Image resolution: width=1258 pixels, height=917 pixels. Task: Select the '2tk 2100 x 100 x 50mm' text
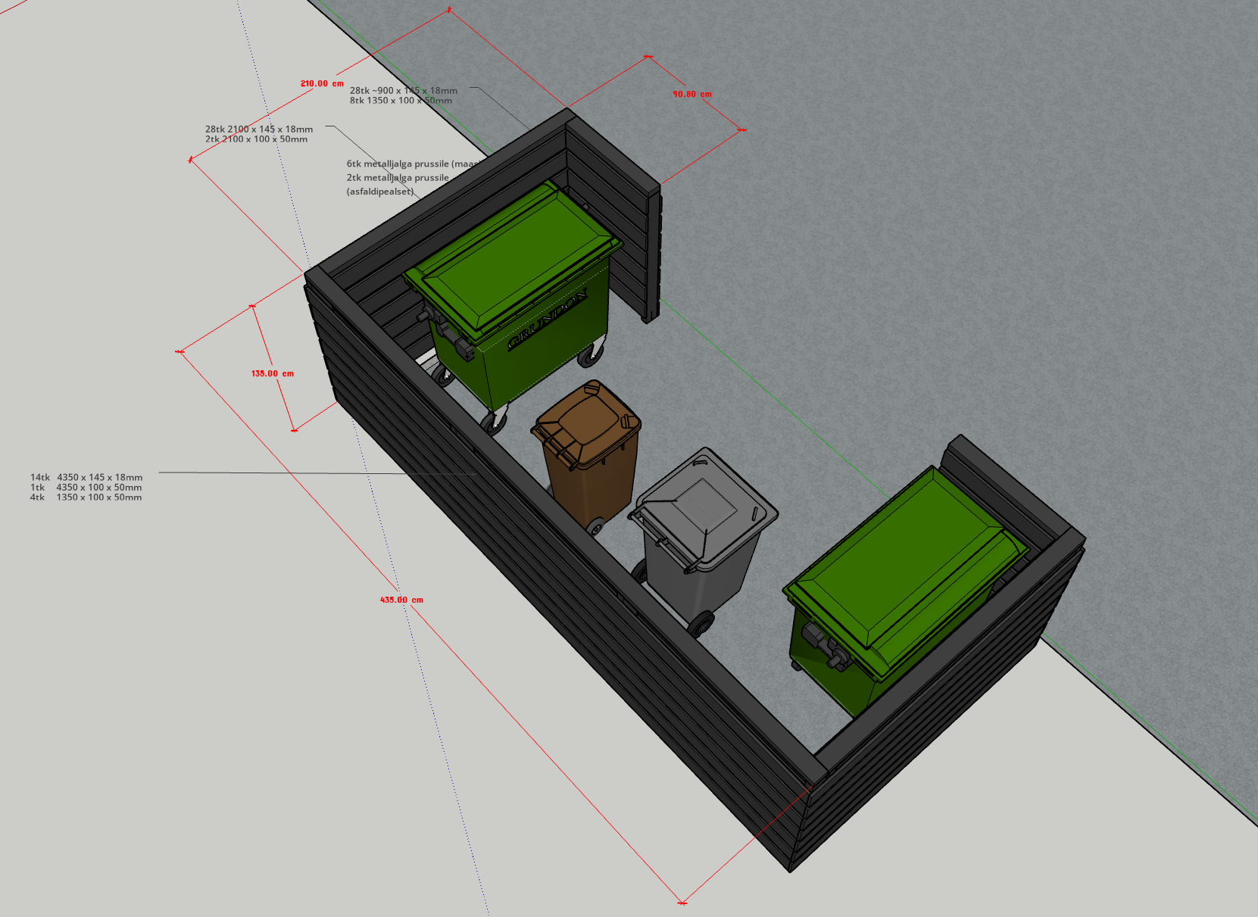click(256, 139)
